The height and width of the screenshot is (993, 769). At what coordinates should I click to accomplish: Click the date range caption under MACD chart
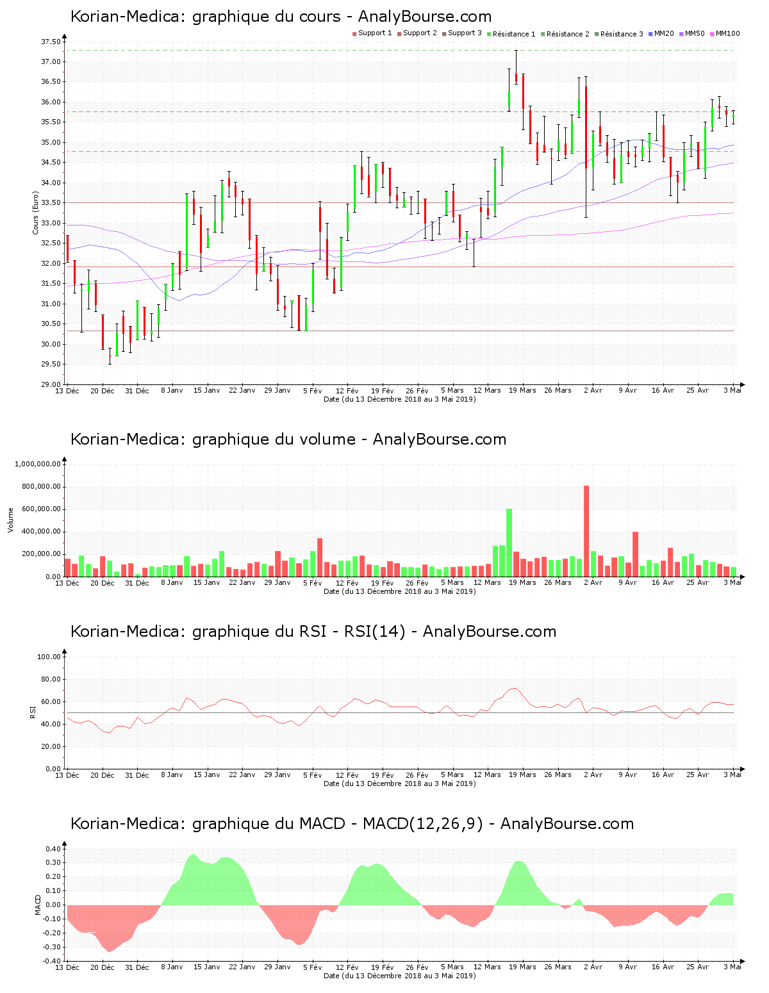point(400,976)
